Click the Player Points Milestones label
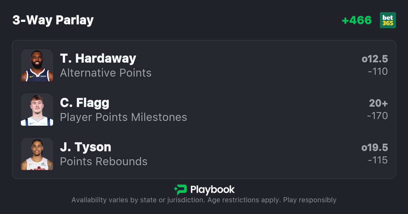This screenshot has height=214, width=408. (x=124, y=117)
